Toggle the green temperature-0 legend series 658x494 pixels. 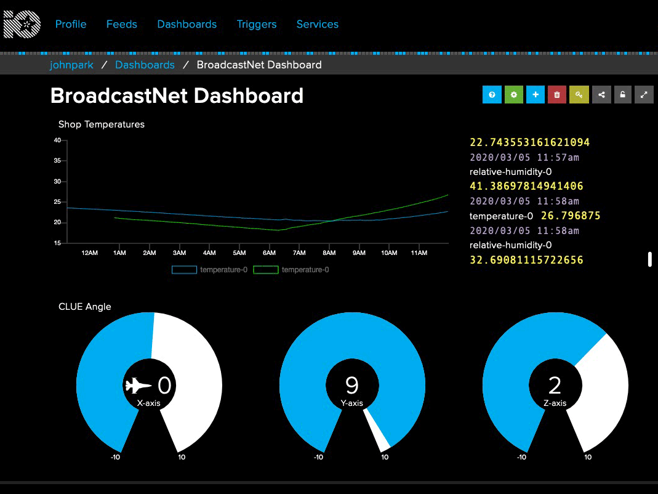pos(291,270)
